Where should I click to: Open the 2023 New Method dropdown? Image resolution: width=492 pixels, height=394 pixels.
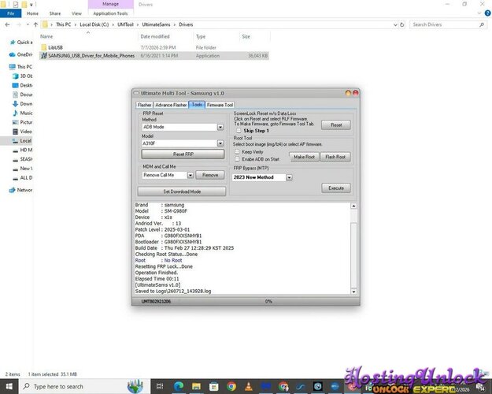coord(289,177)
